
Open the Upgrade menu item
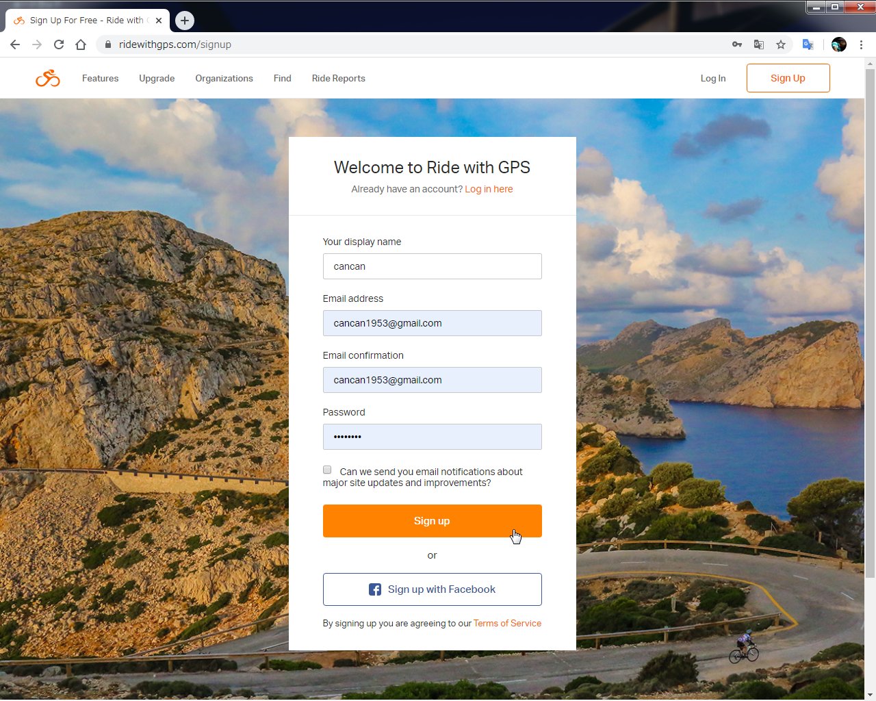coord(157,79)
